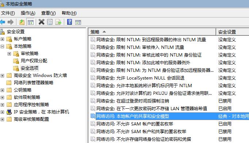The image size is (249, 143).
Task: Select the 公钥策略 folder
Action: coord(23,90)
